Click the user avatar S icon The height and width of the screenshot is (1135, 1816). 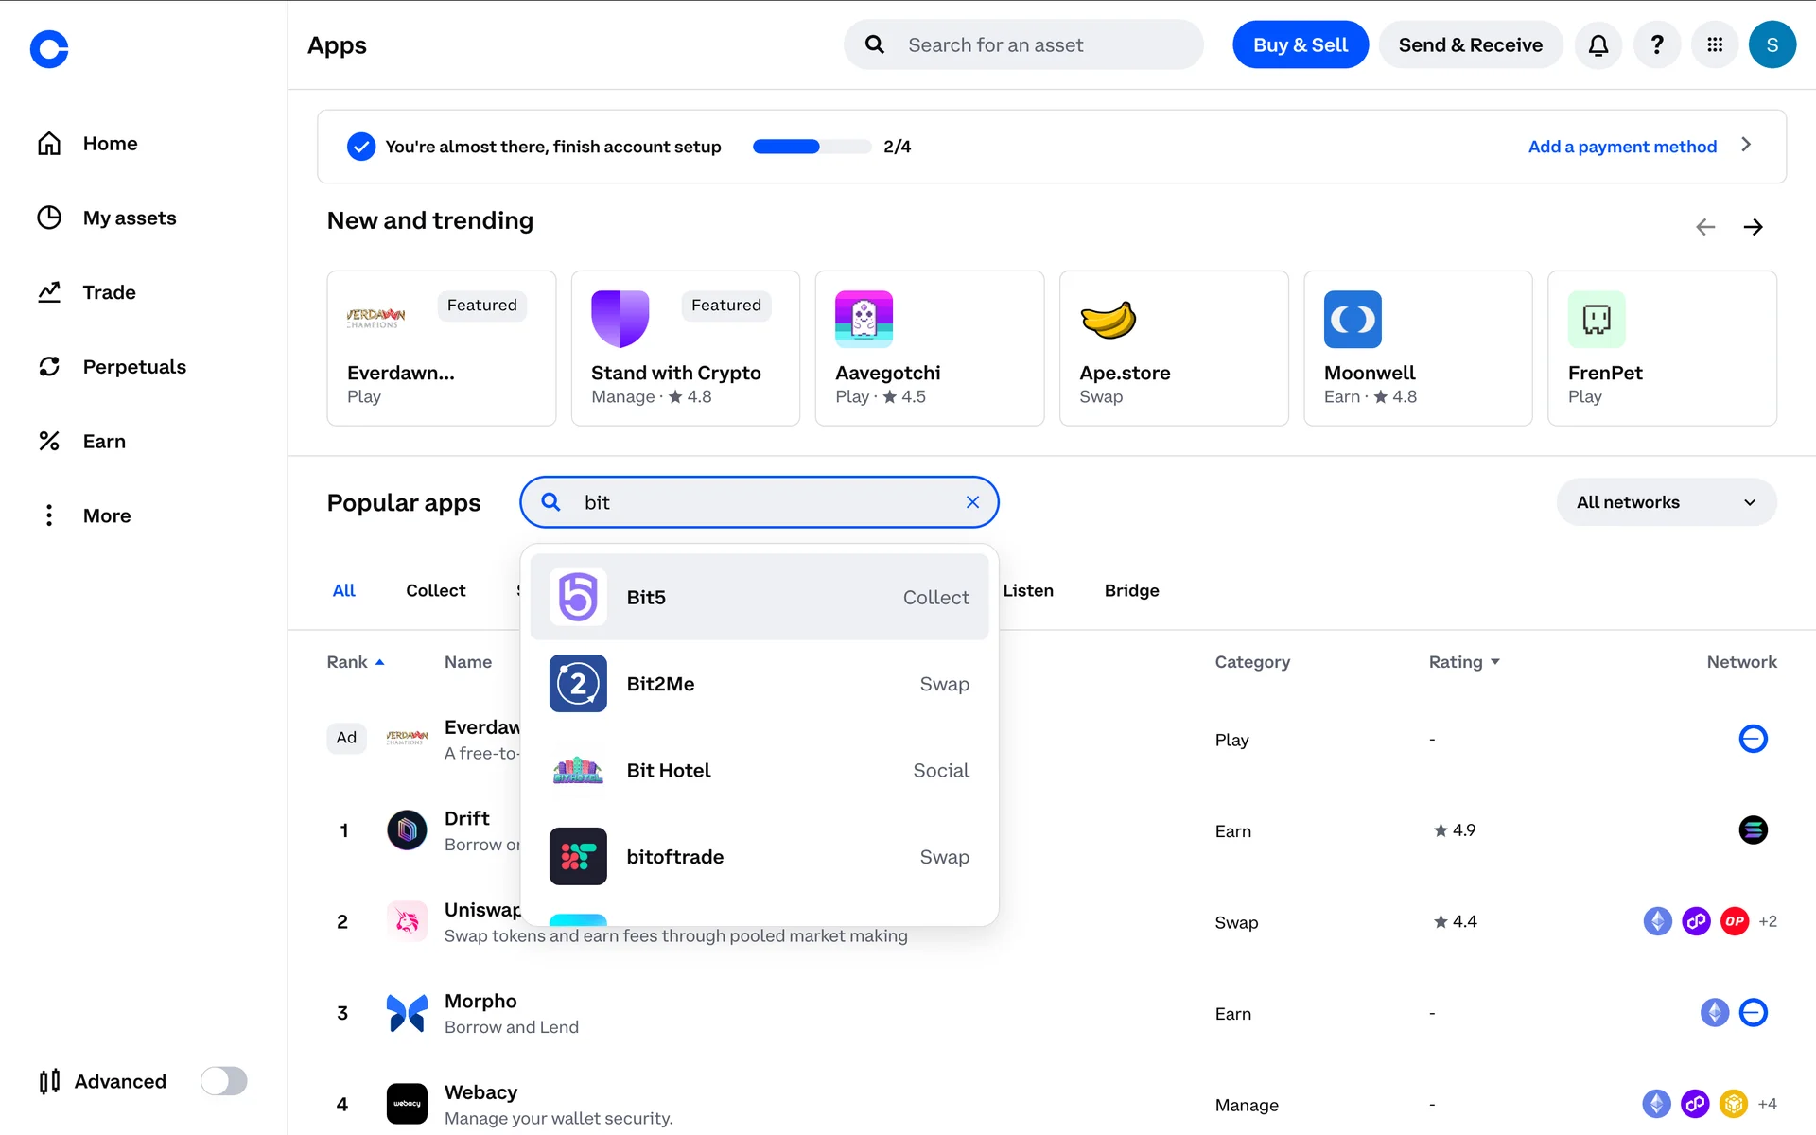1772,44
